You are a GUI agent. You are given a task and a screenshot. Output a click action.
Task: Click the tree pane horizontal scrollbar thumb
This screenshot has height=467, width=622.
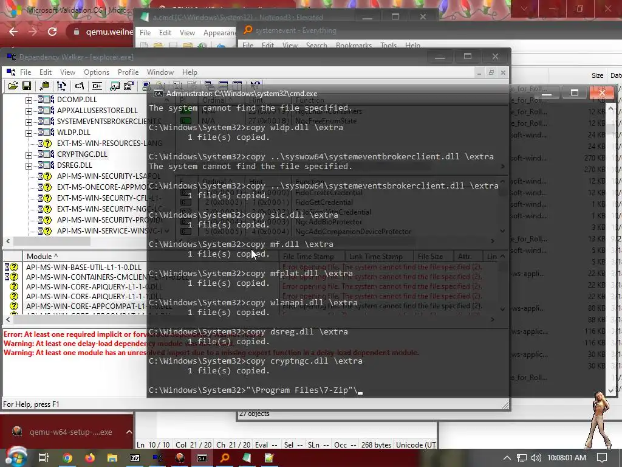point(52,241)
